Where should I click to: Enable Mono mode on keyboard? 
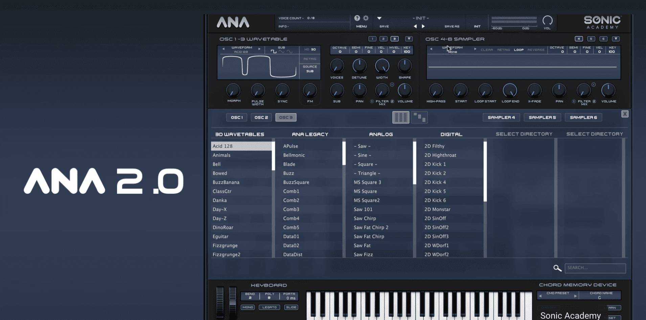point(248,307)
